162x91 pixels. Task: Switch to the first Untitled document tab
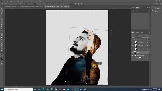[x=11, y=7]
